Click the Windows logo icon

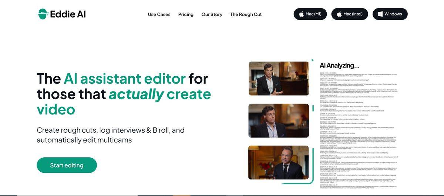pos(380,14)
